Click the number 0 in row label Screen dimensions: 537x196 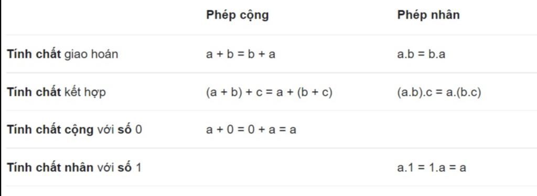tap(138, 130)
